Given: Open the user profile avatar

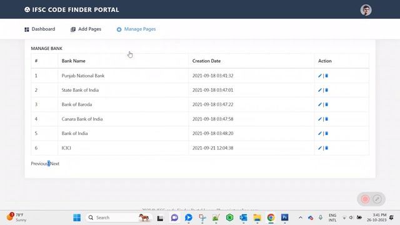Looking at the screenshot, I should pos(366,10).
